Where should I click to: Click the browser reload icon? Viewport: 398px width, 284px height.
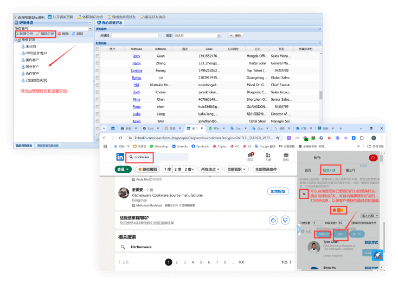[120, 138]
